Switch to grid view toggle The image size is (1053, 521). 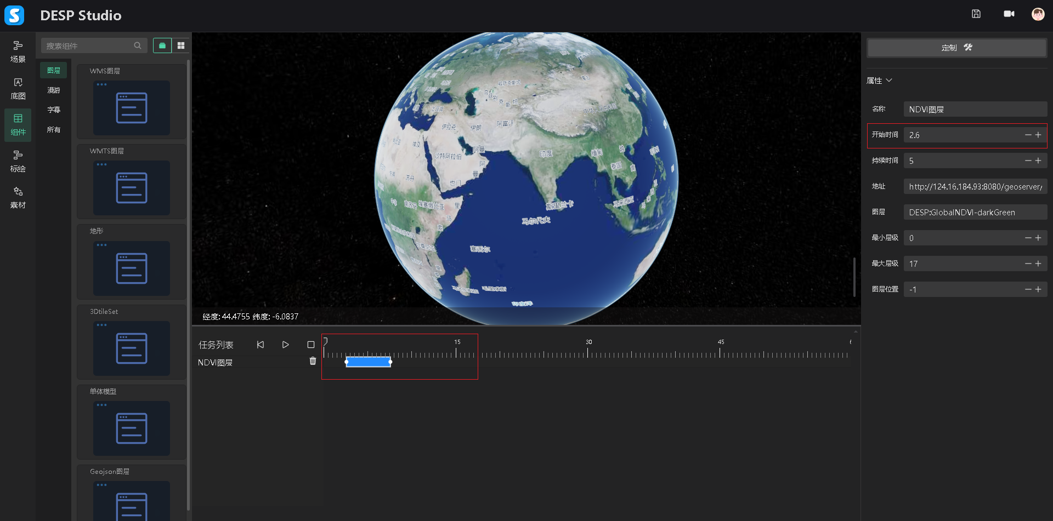pyautogui.click(x=181, y=45)
